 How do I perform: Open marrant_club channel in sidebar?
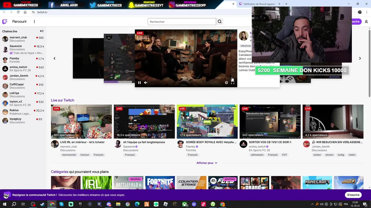pyautogui.click(x=23, y=39)
